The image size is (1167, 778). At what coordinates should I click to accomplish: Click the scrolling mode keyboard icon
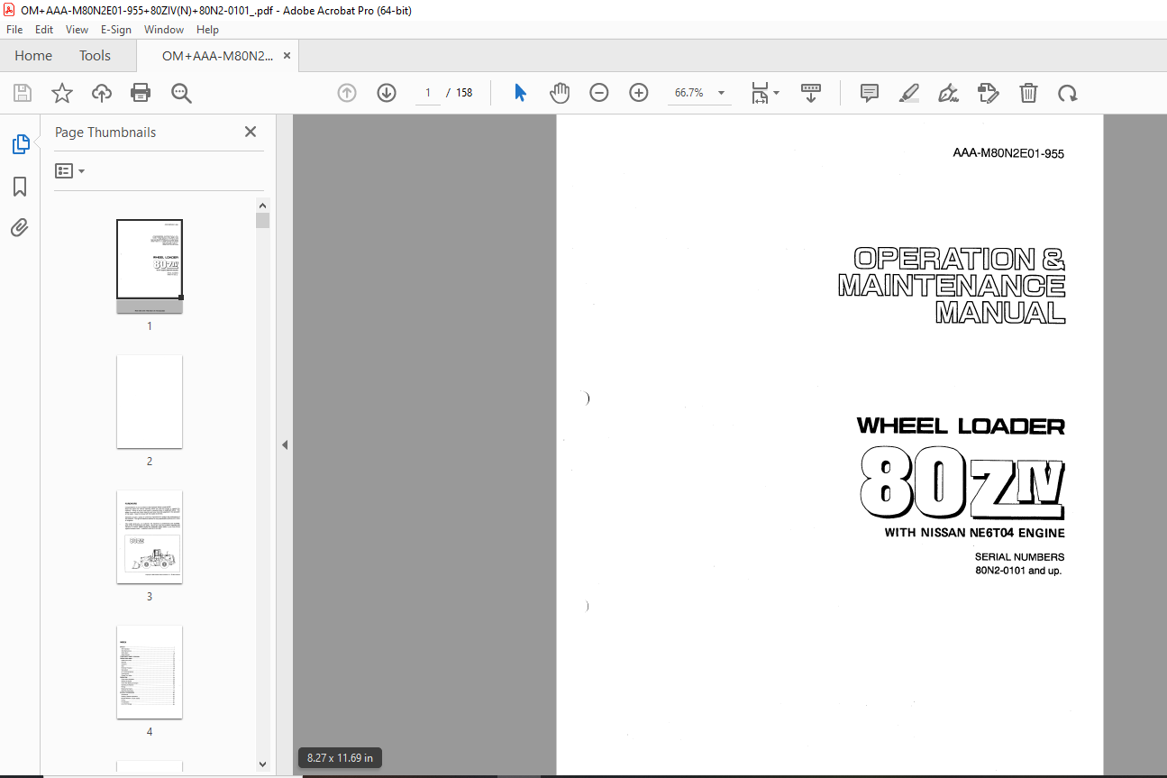pyautogui.click(x=811, y=93)
